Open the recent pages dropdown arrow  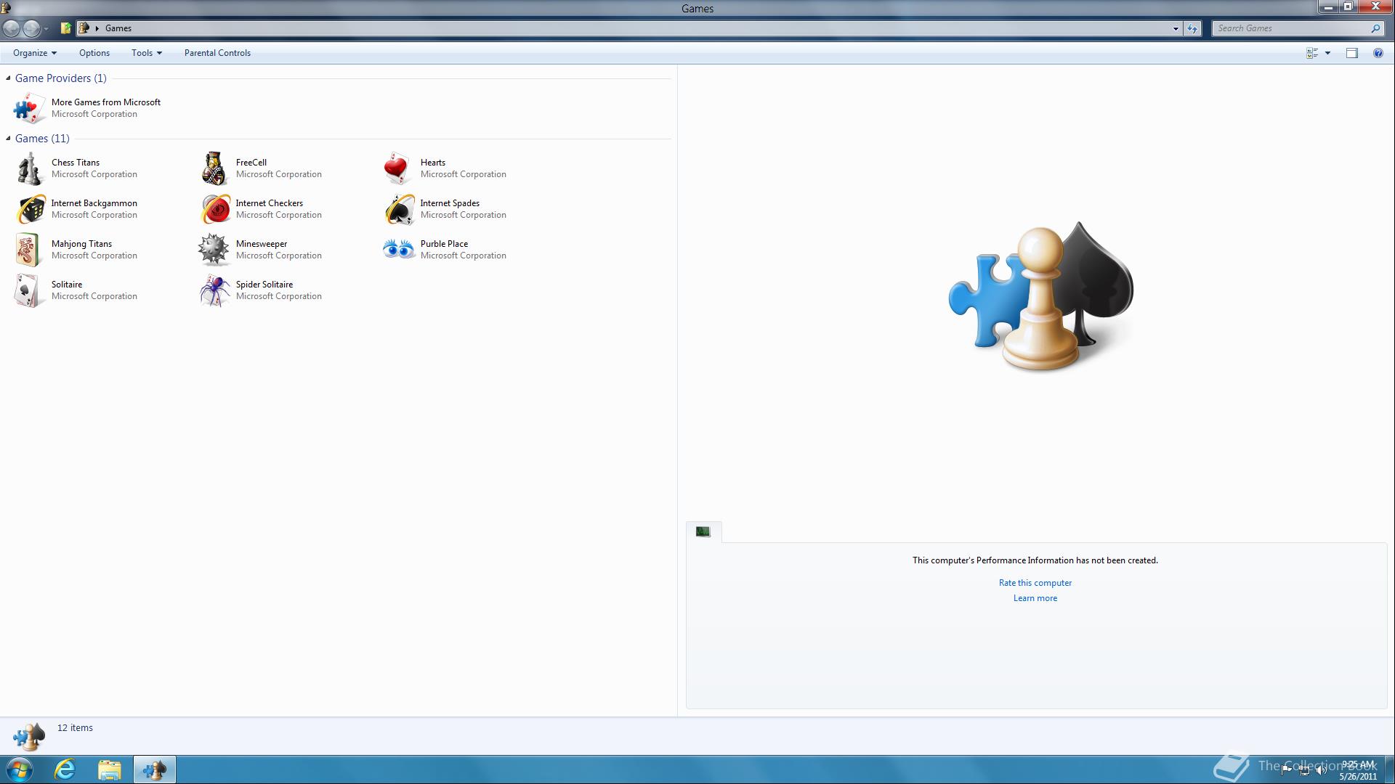pyautogui.click(x=46, y=28)
